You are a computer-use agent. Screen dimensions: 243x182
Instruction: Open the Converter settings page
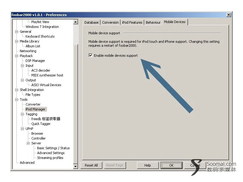point(33,104)
